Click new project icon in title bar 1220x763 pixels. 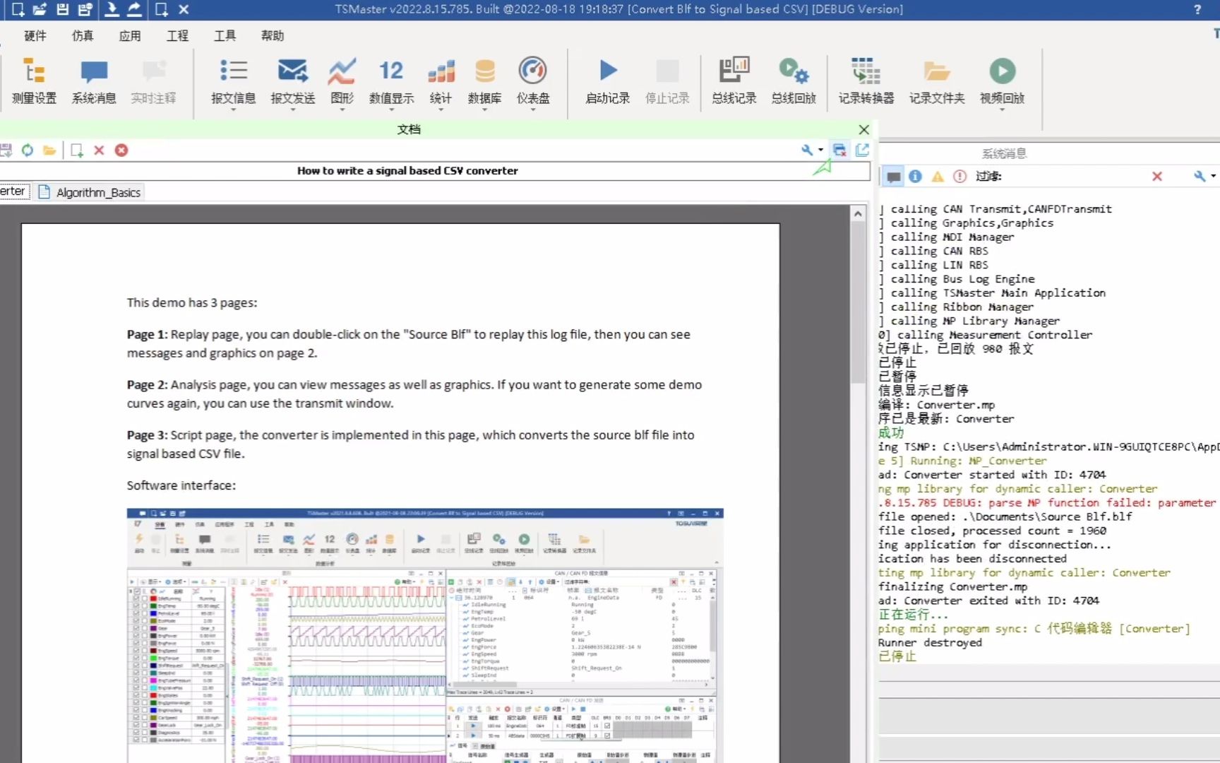click(18, 9)
